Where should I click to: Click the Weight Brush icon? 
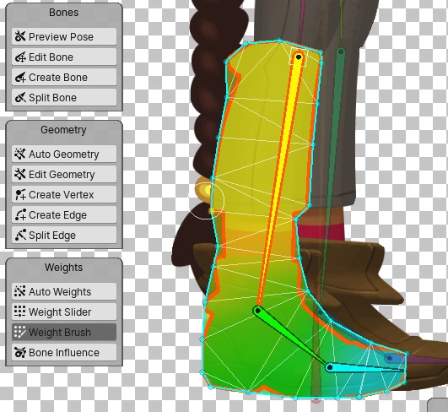tap(20, 332)
